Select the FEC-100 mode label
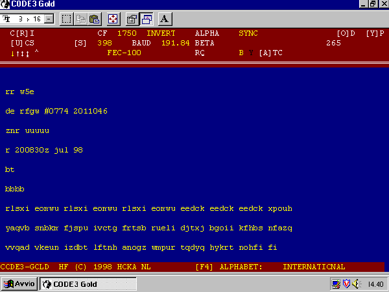The height and width of the screenshot is (292, 389). point(124,53)
